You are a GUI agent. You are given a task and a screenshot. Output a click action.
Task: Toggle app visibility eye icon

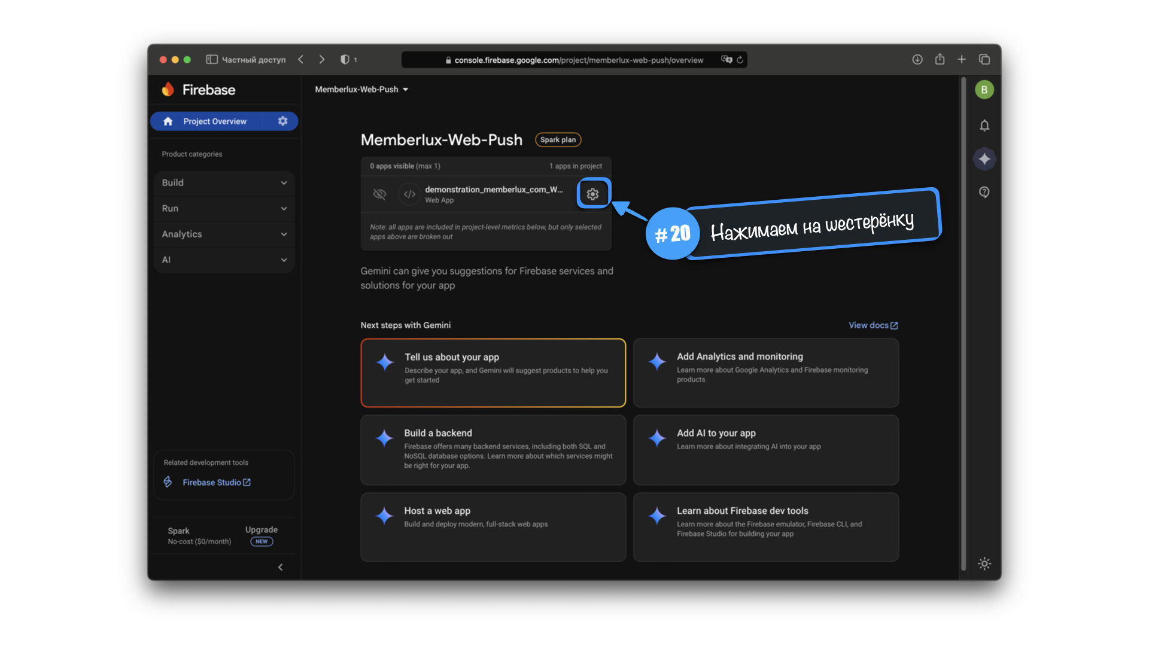(x=379, y=194)
